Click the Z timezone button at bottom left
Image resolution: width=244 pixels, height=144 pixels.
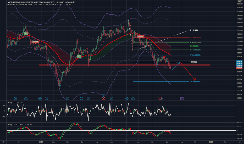3,142
